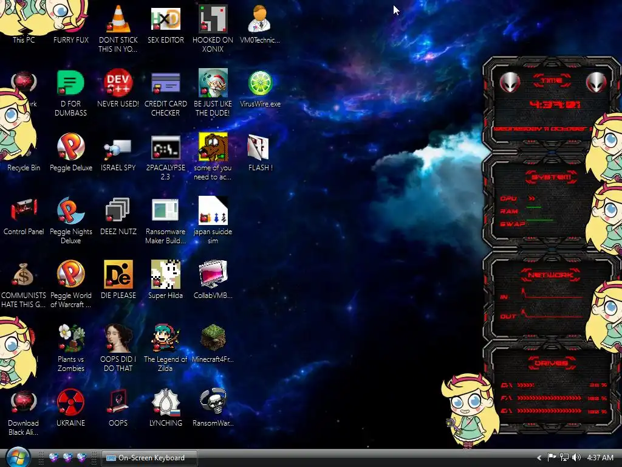
Task: Click the Star Butterfly character beside DRIVES widget
Action: click(471, 411)
